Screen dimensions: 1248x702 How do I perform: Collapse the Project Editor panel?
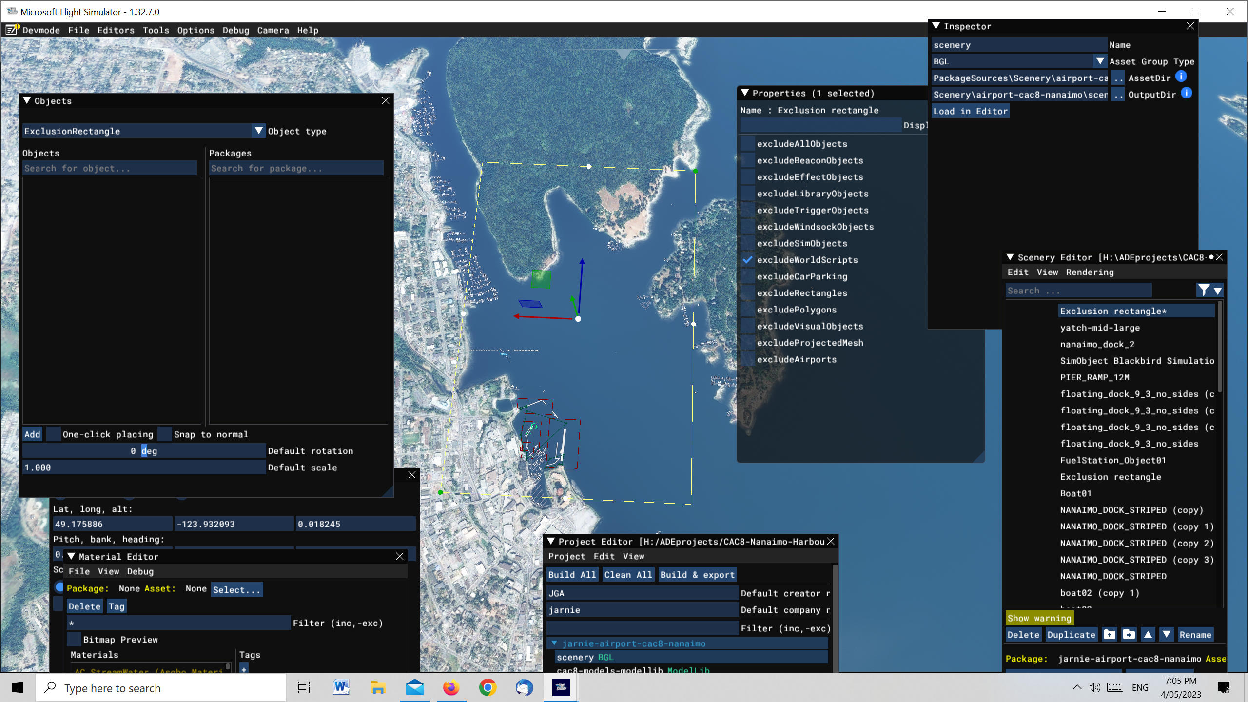pyautogui.click(x=551, y=541)
